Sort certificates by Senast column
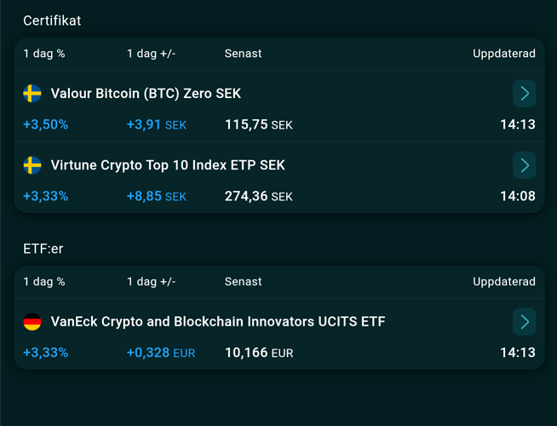Viewport: 557px width, 426px height. pyautogui.click(x=243, y=54)
